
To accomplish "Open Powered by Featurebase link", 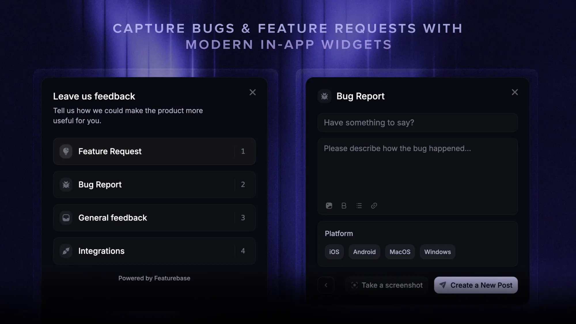I will [154, 278].
